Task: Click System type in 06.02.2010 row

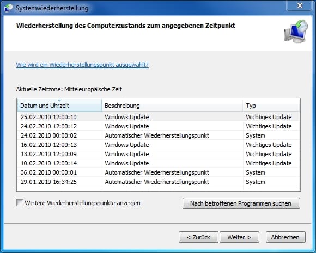Action: point(256,172)
